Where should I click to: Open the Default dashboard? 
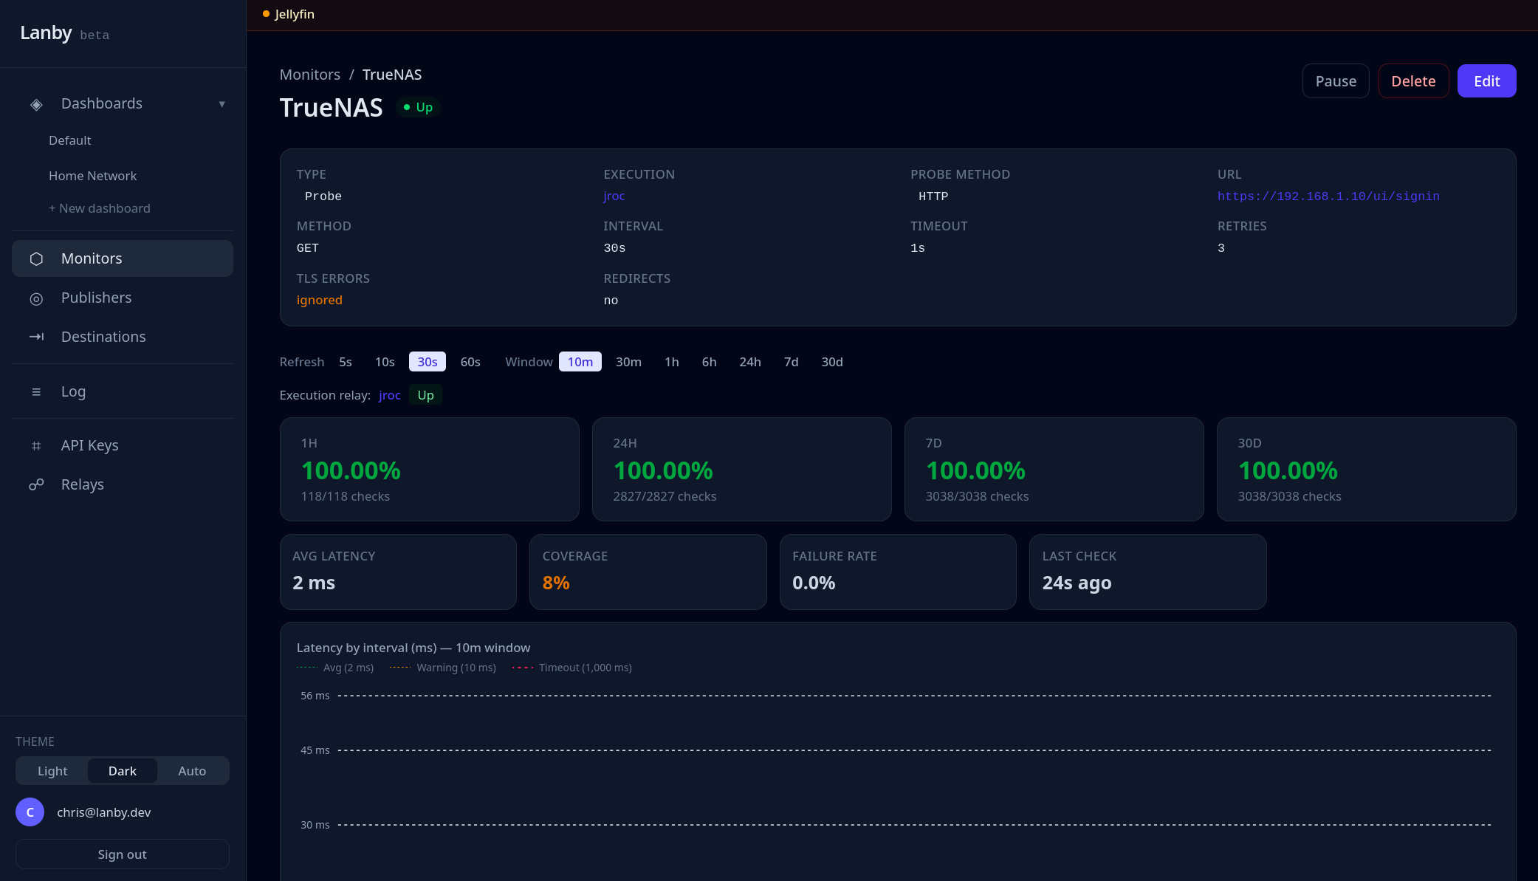coord(70,140)
